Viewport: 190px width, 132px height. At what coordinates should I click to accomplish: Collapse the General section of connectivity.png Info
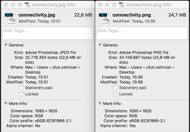point(100,45)
